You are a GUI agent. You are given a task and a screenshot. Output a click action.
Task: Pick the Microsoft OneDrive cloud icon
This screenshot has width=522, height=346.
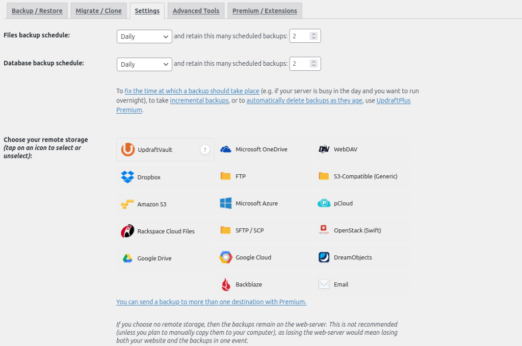226,149
